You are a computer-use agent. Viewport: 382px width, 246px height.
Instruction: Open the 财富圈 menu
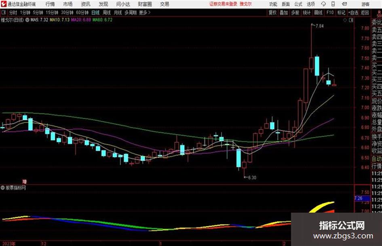pos(145,4)
